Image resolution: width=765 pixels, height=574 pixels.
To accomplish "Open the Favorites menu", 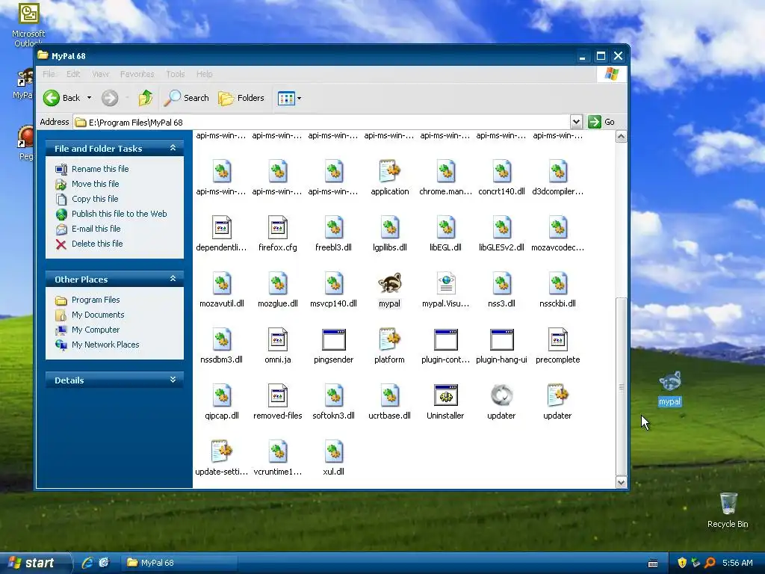I will pyautogui.click(x=137, y=74).
